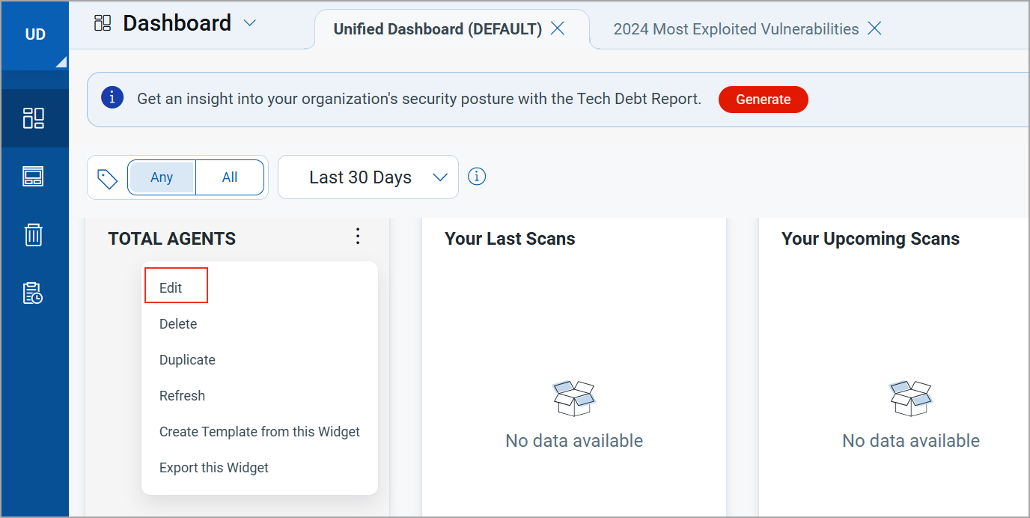The height and width of the screenshot is (518, 1030).
Task: Click the empty box icon in Your Upcoming Scans
Action: (x=911, y=398)
